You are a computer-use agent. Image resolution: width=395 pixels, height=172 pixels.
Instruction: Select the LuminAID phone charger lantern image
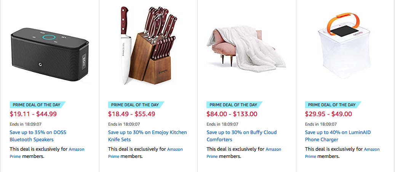(345, 47)
